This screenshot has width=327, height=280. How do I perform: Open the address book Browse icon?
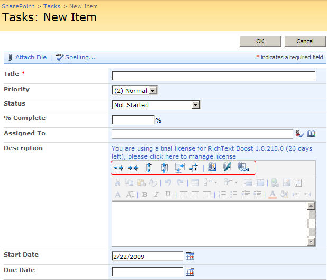[x=311, y=134]
